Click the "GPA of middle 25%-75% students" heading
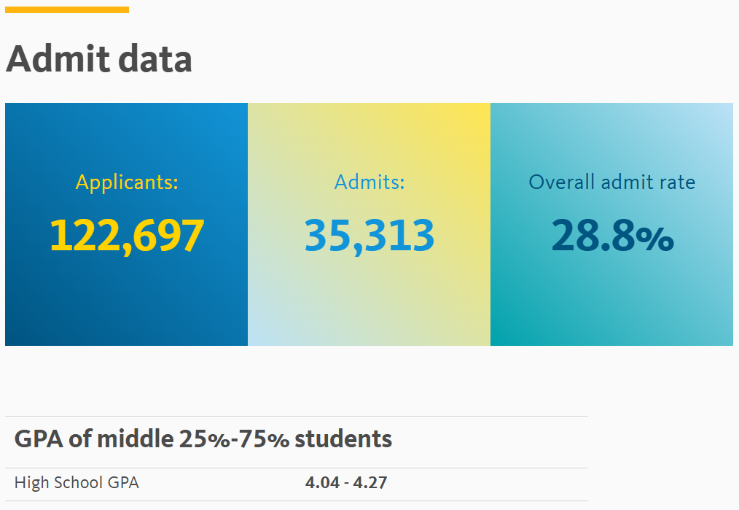This screenshot has height=510, width=739. 203,439
